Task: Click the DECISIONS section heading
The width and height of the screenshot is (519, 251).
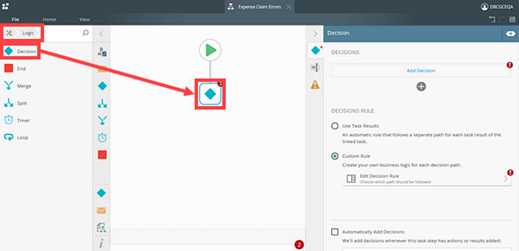Action: 345,52
